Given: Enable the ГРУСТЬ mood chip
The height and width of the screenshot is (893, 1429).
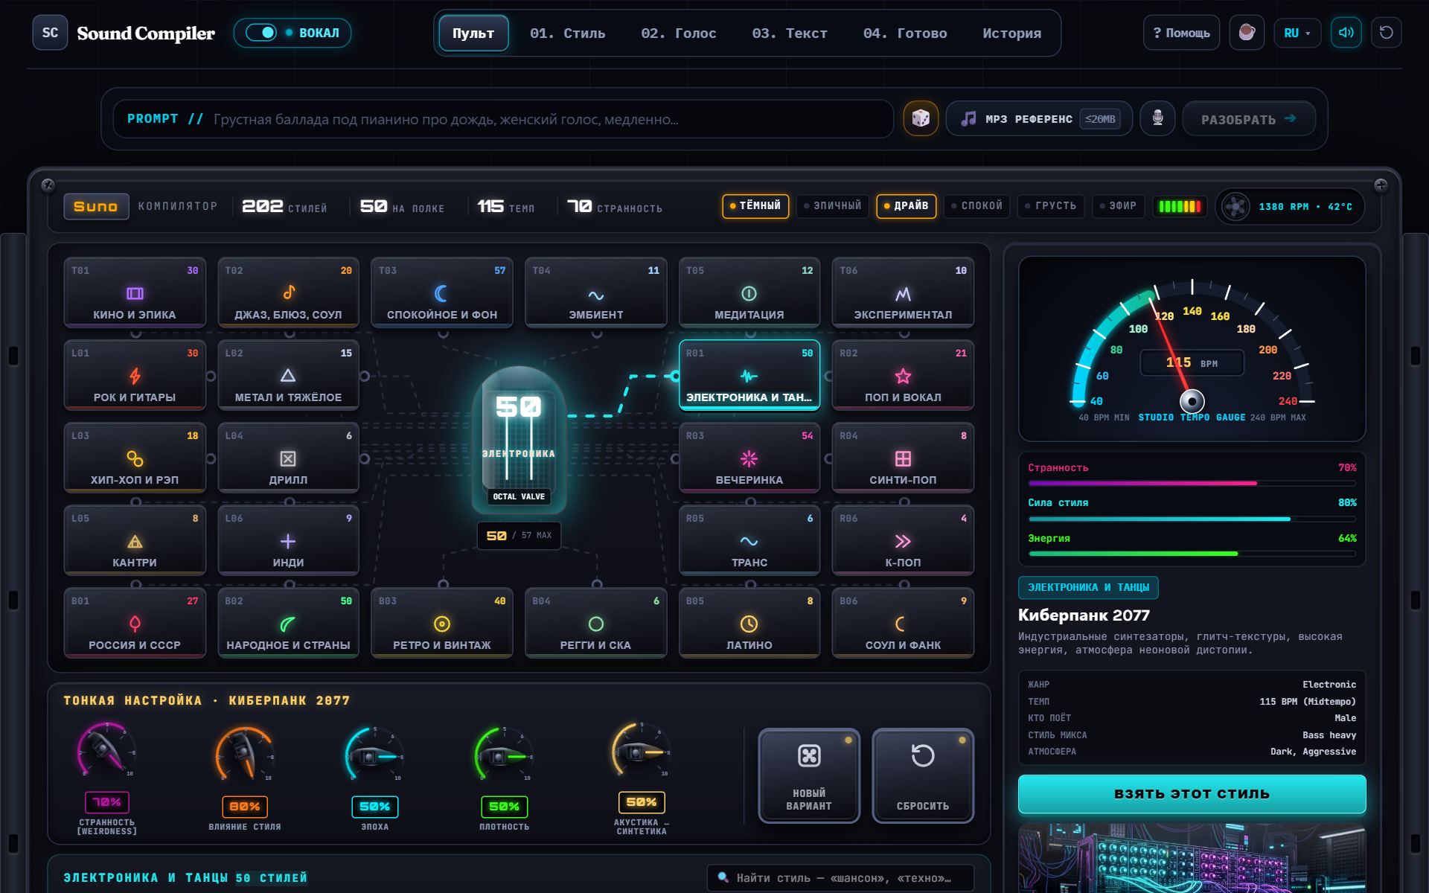Looking at the screenshot, I should coord(1051,206).
